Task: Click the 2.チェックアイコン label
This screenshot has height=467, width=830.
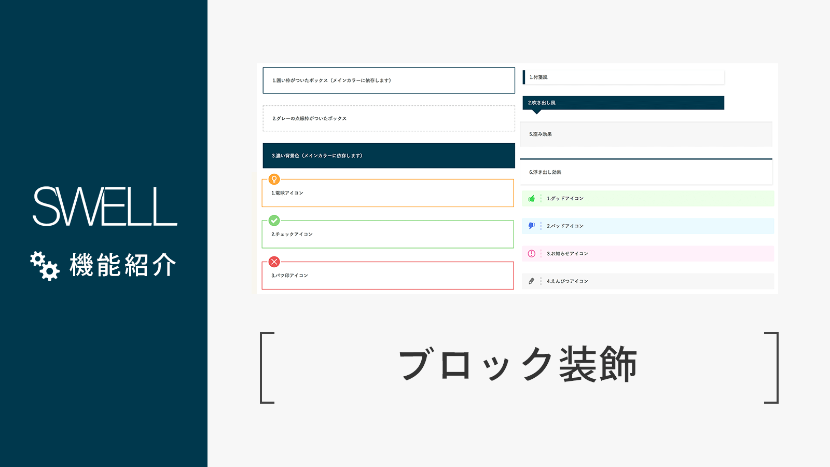Action: [292, 235]
